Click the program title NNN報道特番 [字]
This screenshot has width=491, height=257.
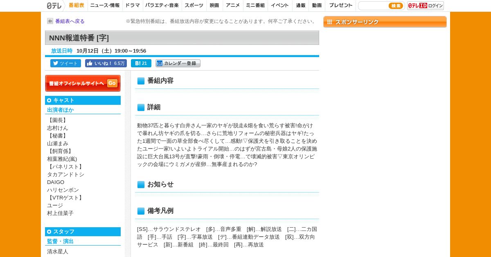(79, 38)
